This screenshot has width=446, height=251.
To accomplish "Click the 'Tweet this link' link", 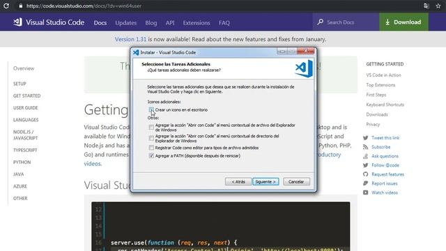I will (x=385, y=138).
